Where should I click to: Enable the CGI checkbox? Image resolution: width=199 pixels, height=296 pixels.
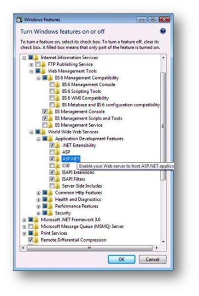tap(52, 166)
